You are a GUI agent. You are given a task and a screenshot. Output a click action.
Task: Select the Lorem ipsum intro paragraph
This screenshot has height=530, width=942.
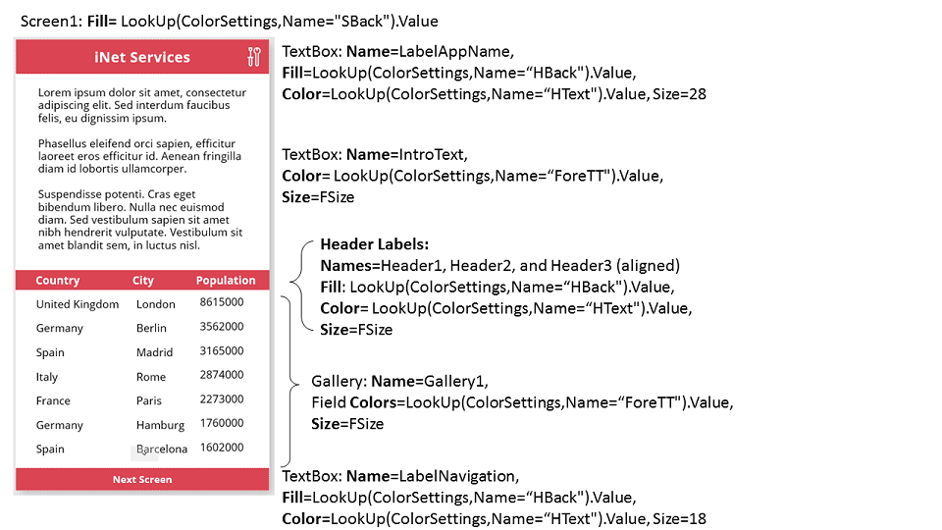click(142, 106)
